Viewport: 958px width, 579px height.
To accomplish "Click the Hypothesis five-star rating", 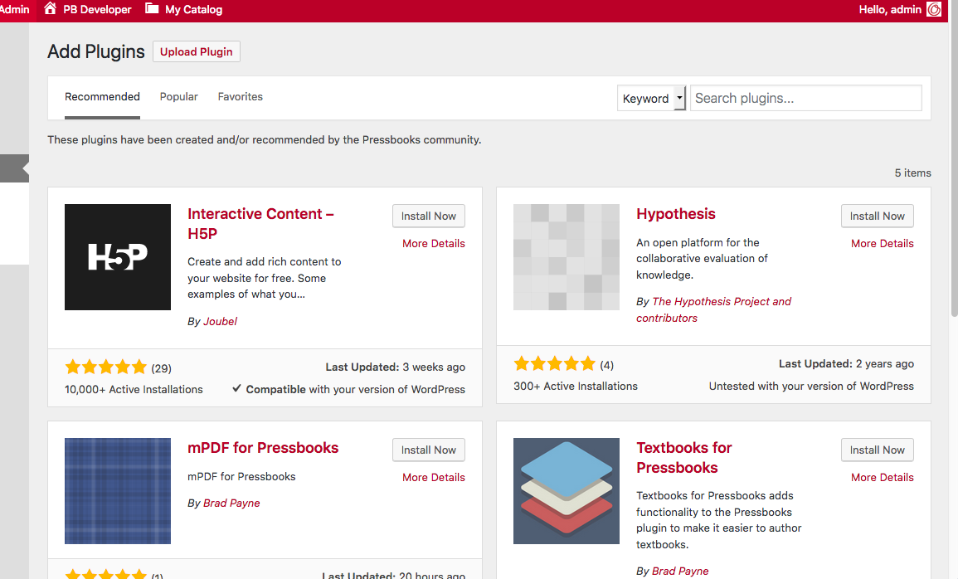I will point(554,364).
